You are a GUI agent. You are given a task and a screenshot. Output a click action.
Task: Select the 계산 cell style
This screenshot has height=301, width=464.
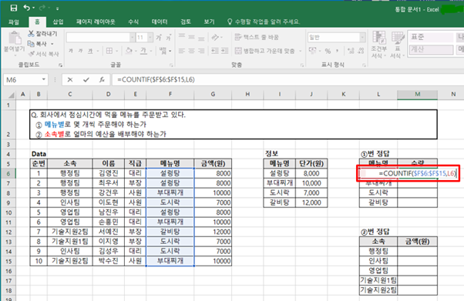[x=431, y=49]
